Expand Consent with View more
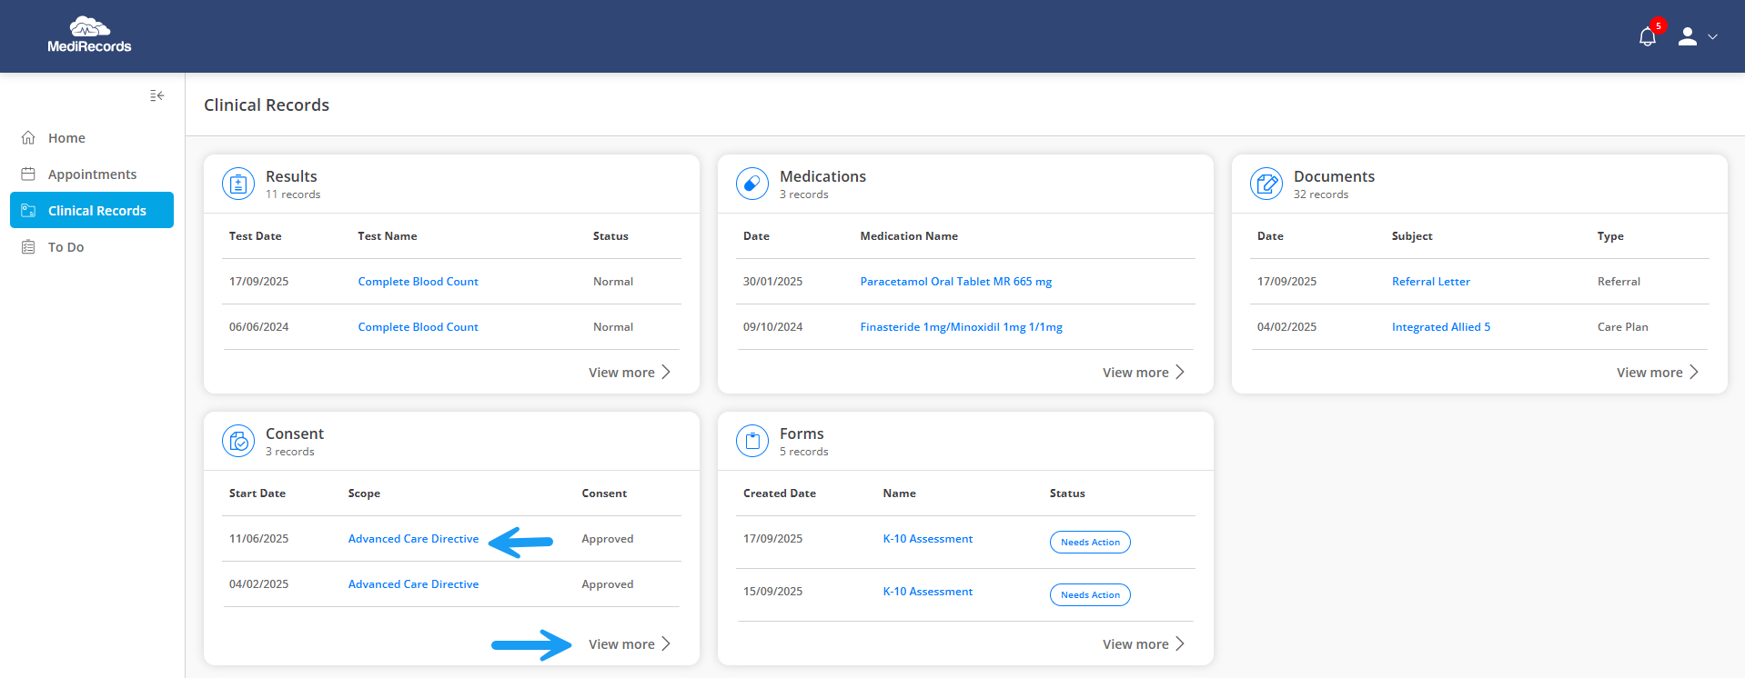The height and width of the screenshot is (678, 1745). pyautogui.click(x=630, y=644)
